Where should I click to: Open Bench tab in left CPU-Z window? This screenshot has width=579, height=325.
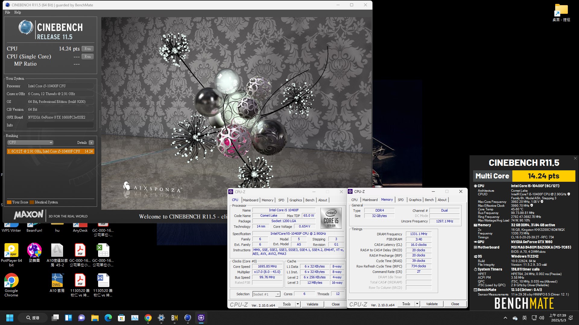[310, 200]
